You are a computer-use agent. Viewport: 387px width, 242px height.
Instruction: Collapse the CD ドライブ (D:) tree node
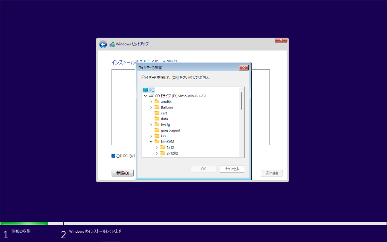click(145, 96)
